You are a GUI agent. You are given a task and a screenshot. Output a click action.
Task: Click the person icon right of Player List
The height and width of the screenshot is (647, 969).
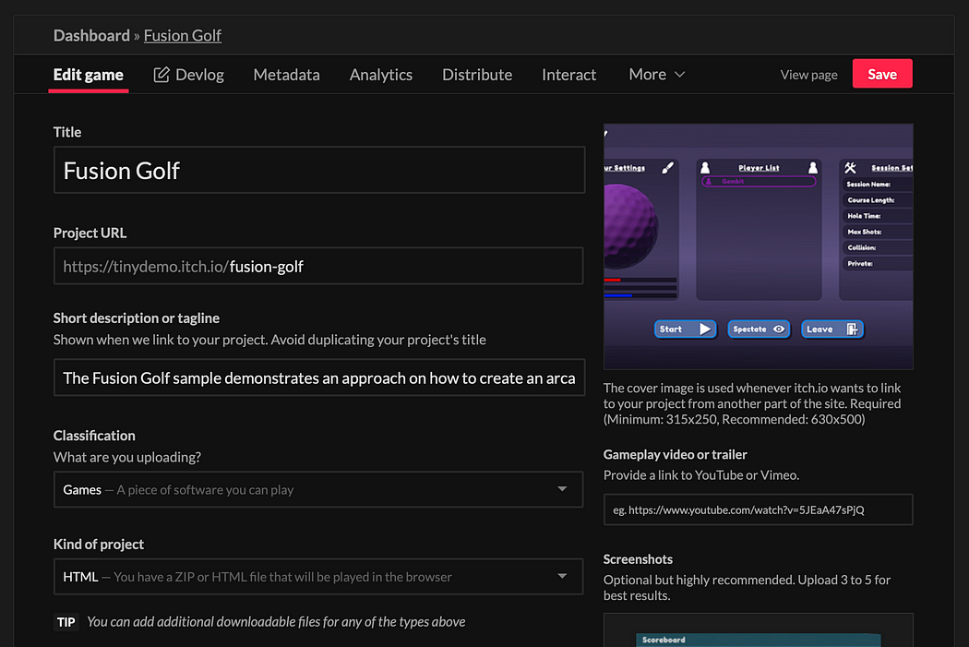(x=813, y=167)
